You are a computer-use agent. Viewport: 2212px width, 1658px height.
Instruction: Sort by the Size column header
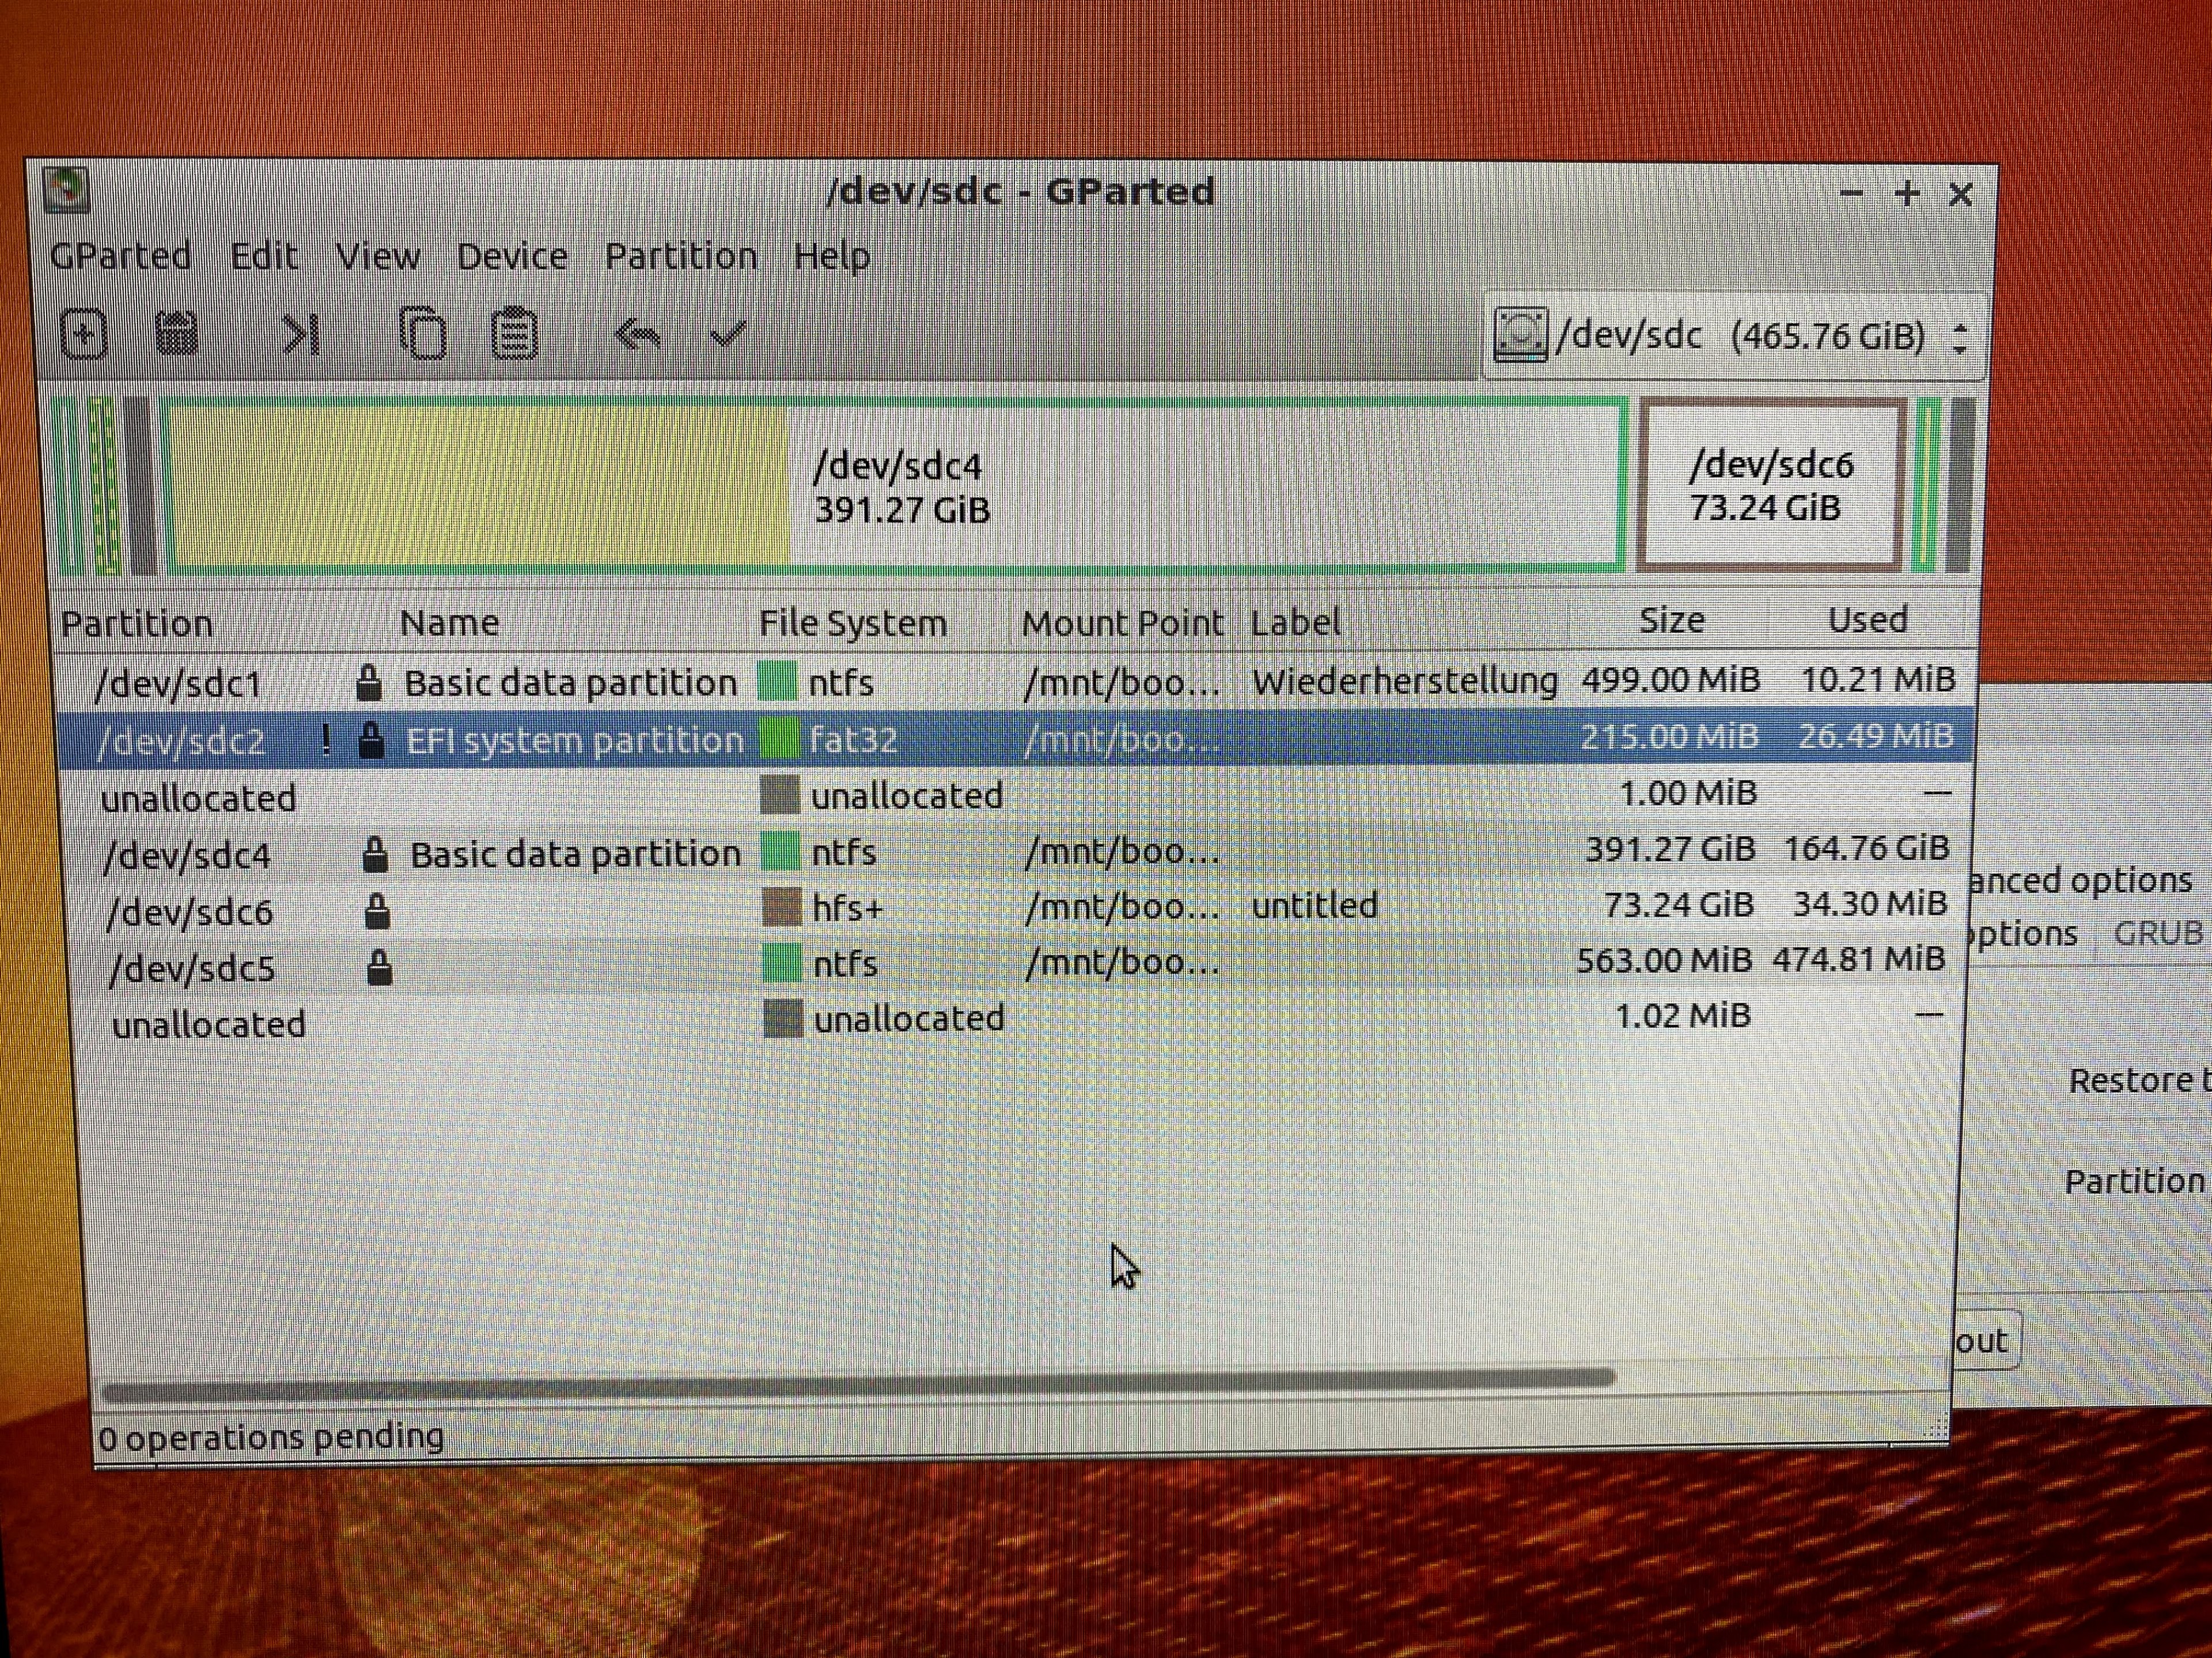pos(1671,621)
